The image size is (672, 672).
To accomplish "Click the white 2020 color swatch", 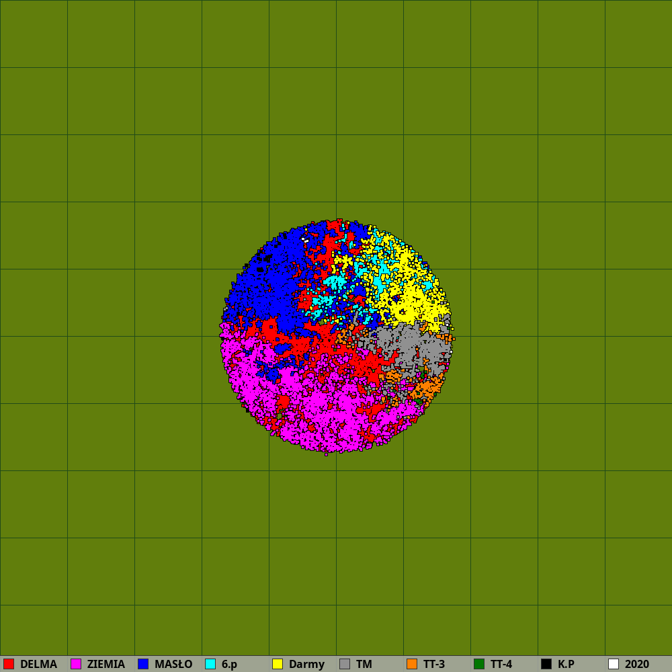I will (x=614, y=664).
